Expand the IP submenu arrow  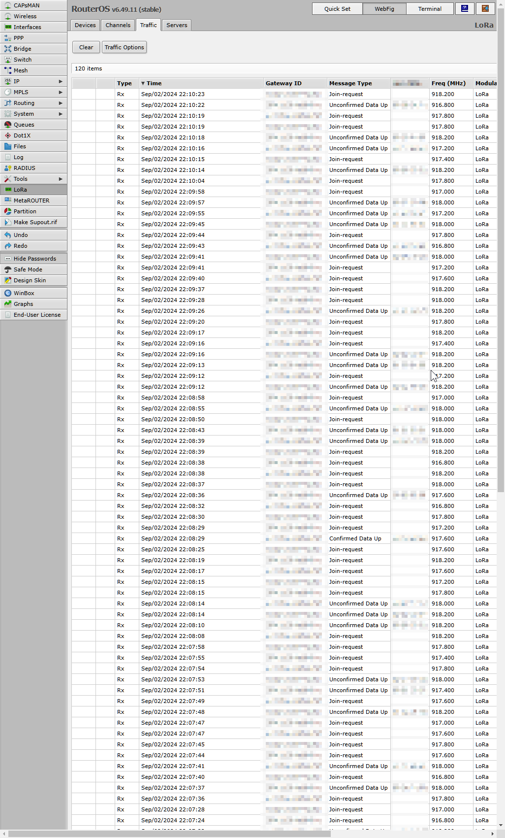pos(61,81)
